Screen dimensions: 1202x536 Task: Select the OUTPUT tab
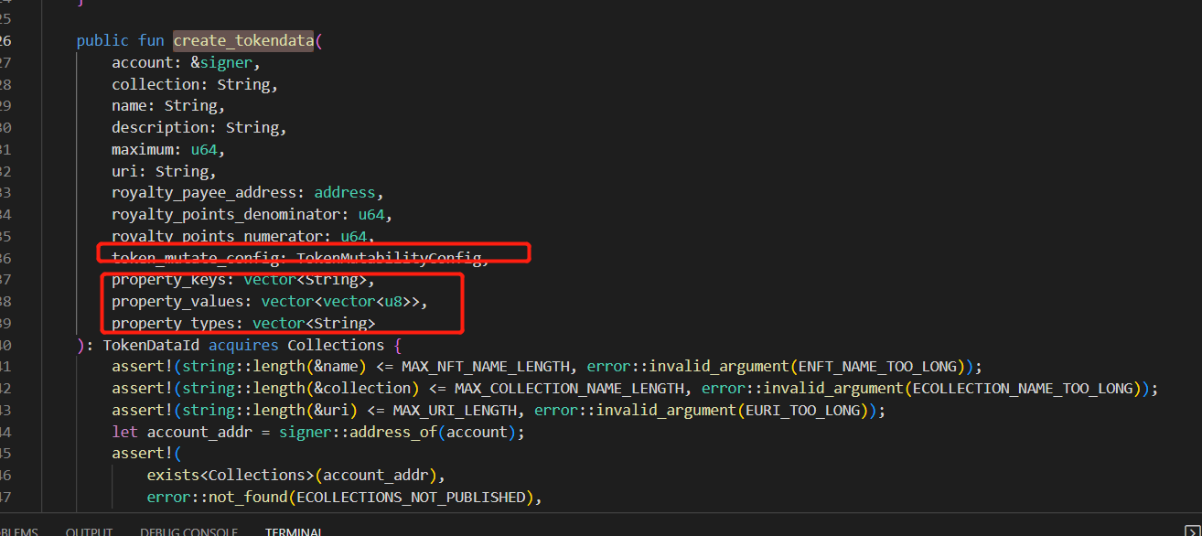89,531
